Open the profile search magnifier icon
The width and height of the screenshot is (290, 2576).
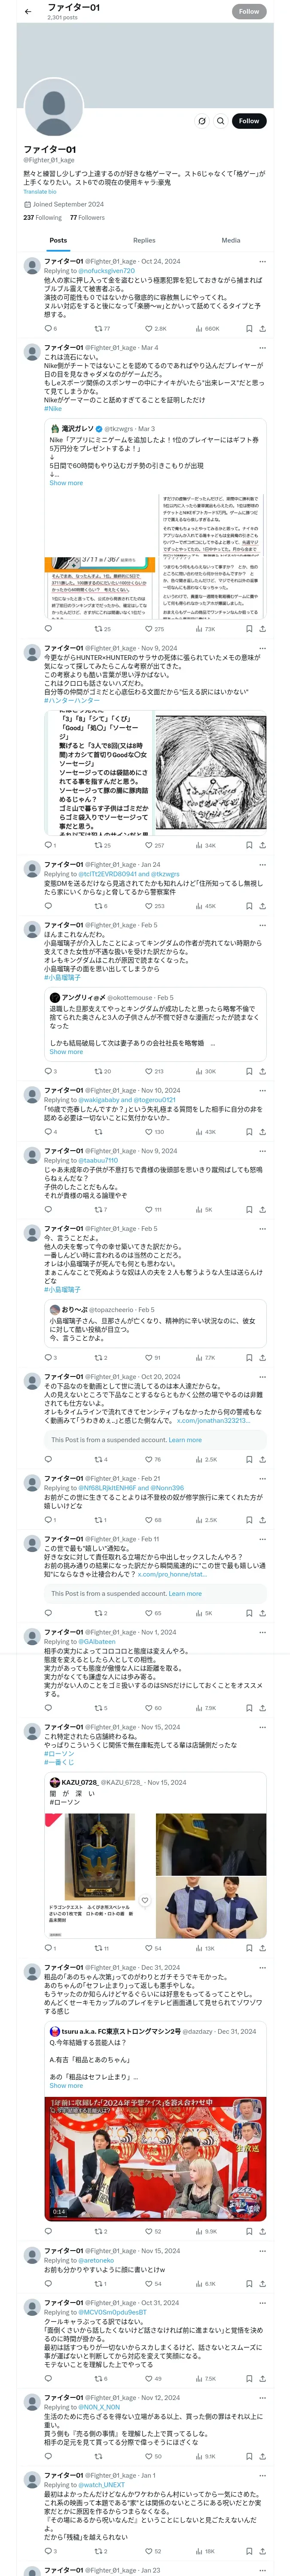click(220, 121)
